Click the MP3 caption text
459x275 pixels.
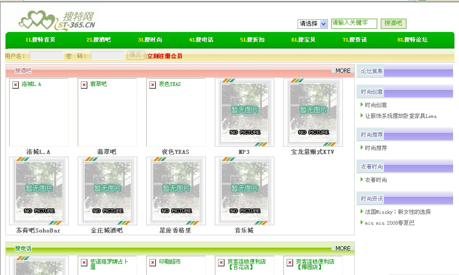point(244,152)
